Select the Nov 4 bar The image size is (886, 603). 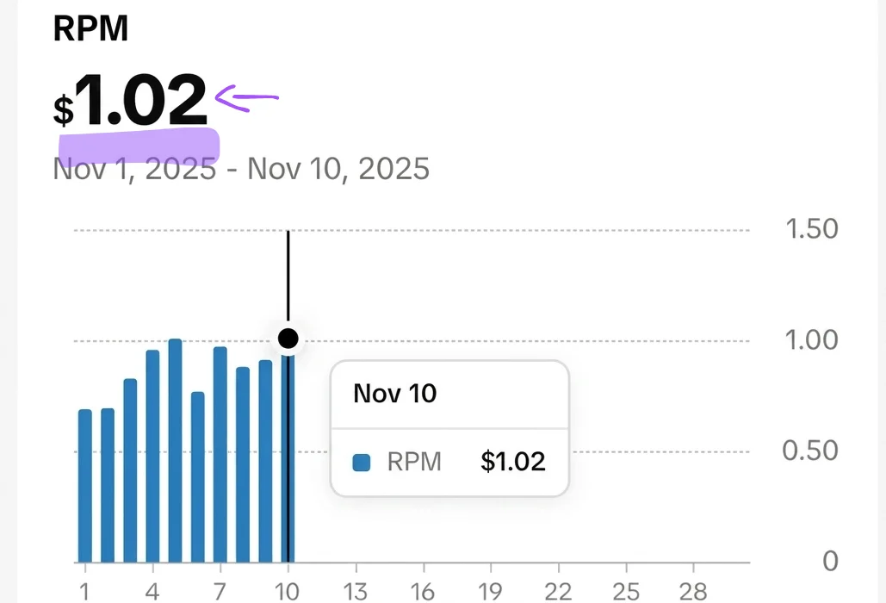point(152,456)
